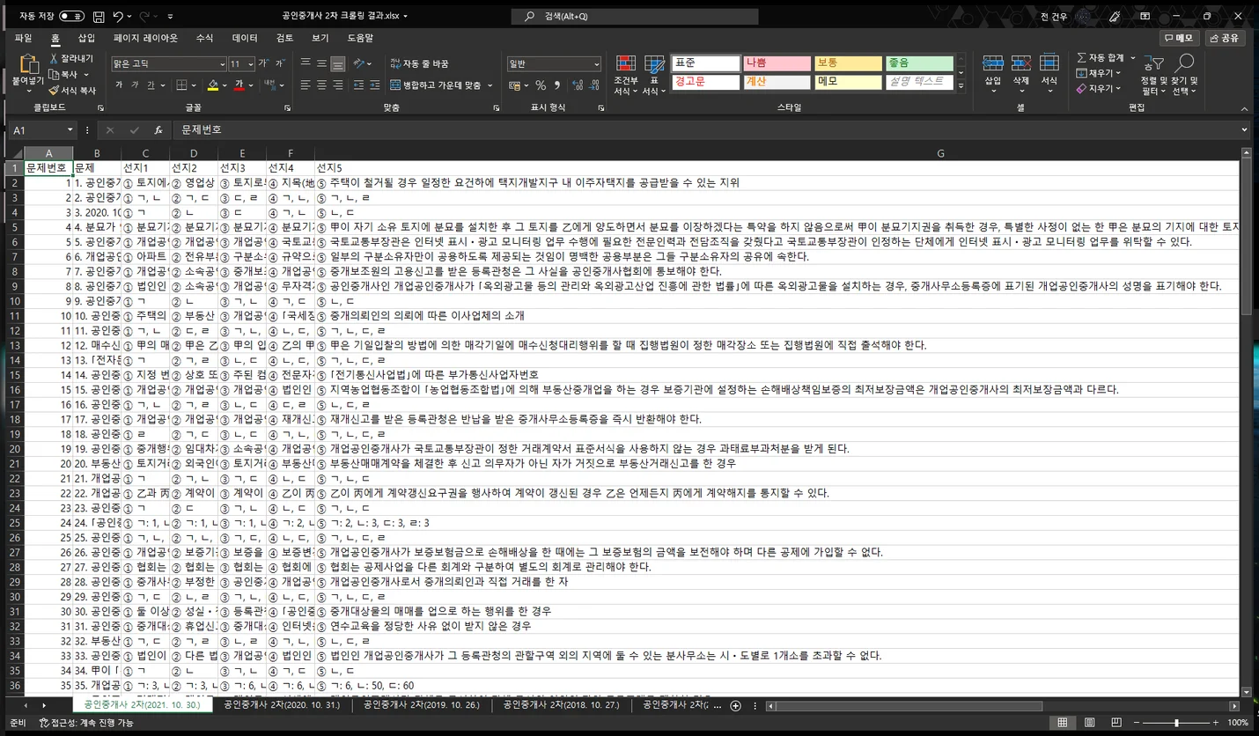
Task: Toggle italic 가 formatting
Action: 135,85
